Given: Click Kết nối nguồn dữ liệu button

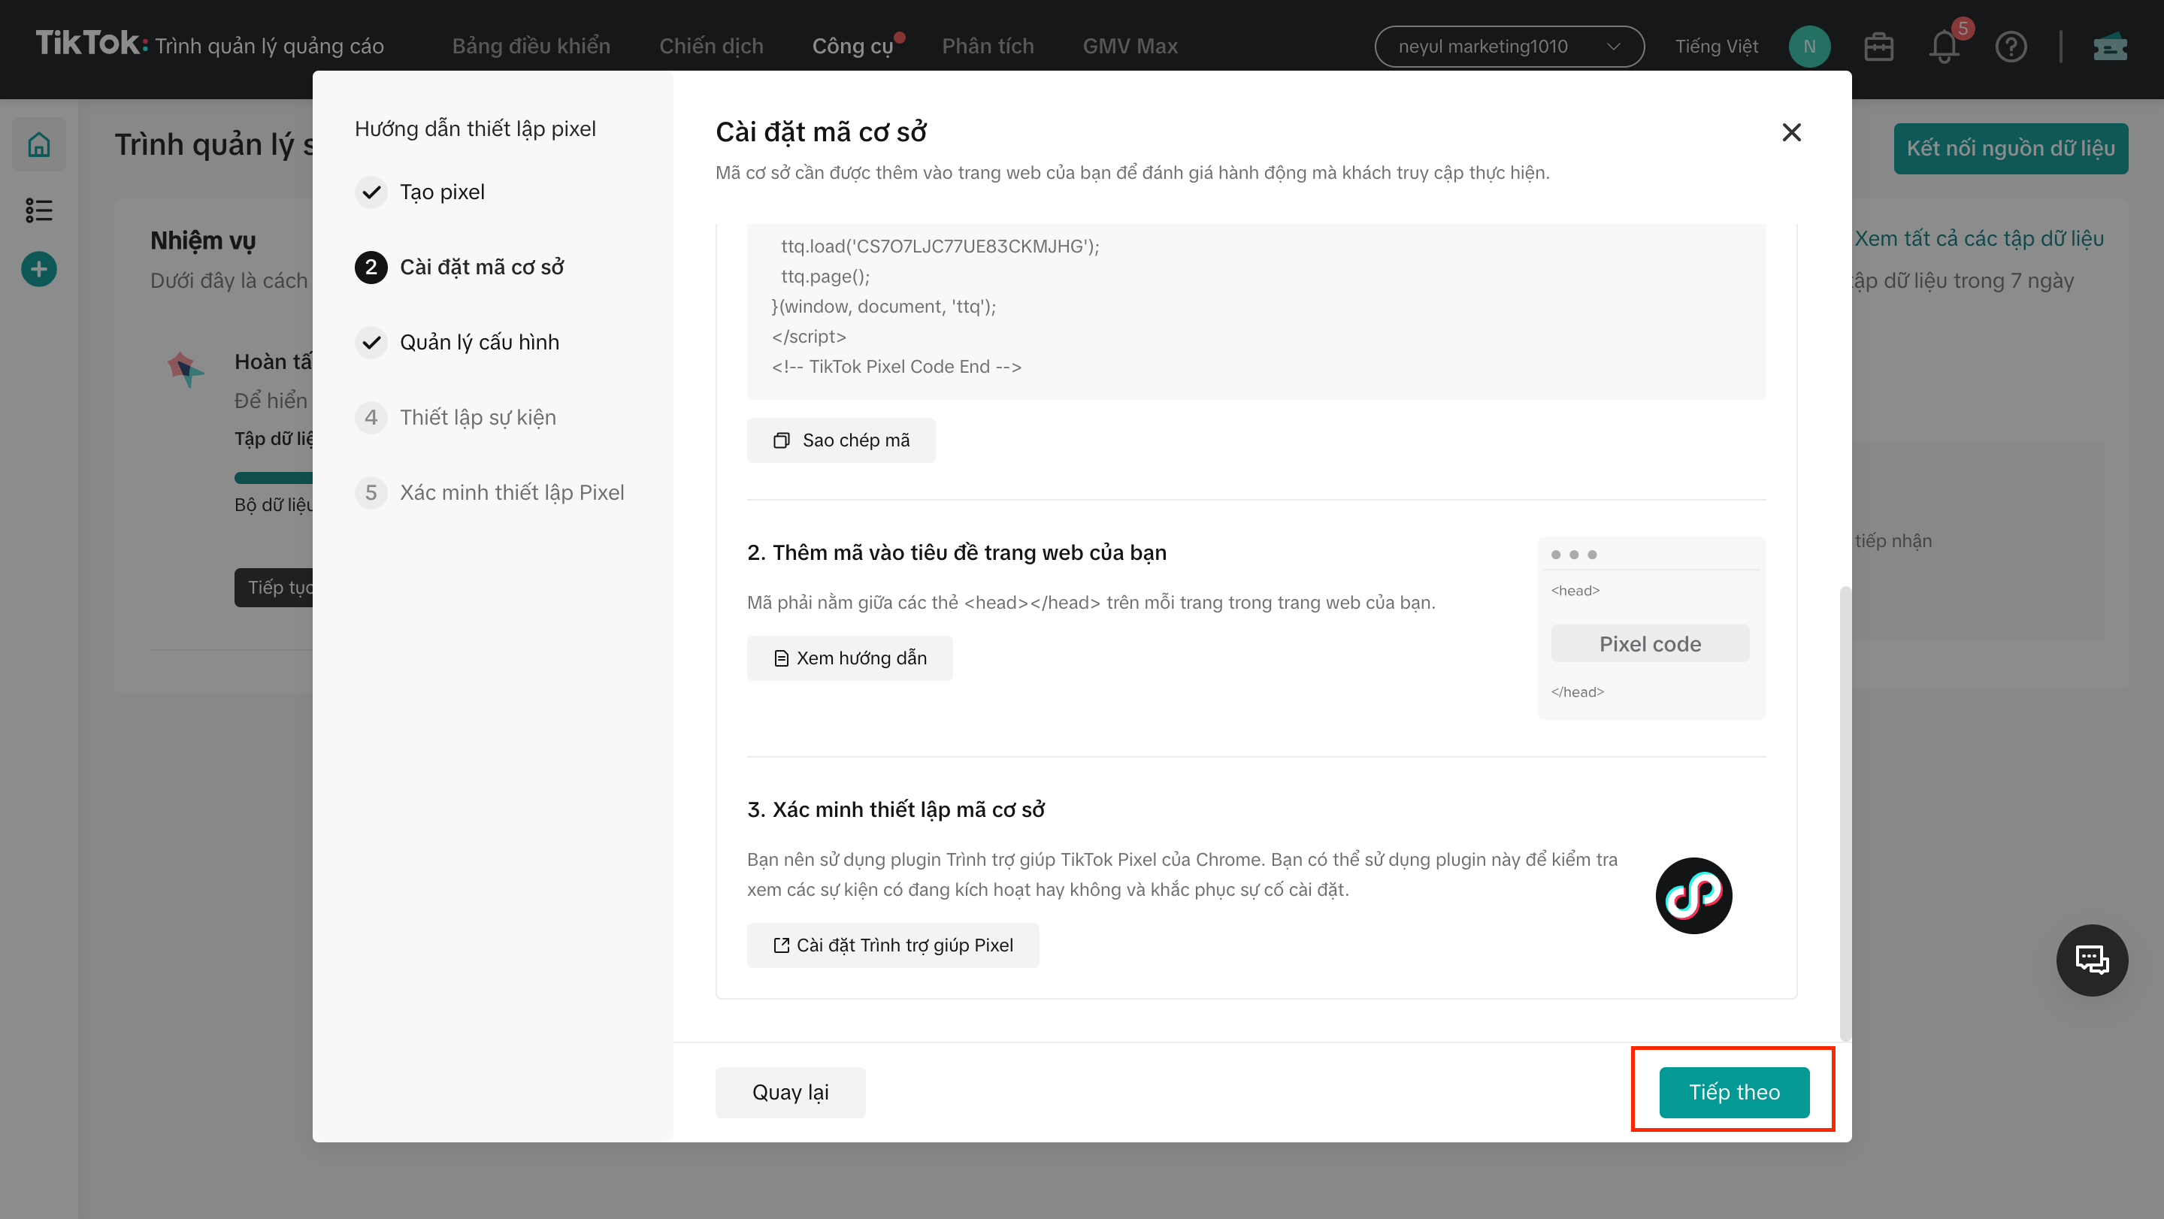Looking at the screenshot, I should click(2010, 149).
